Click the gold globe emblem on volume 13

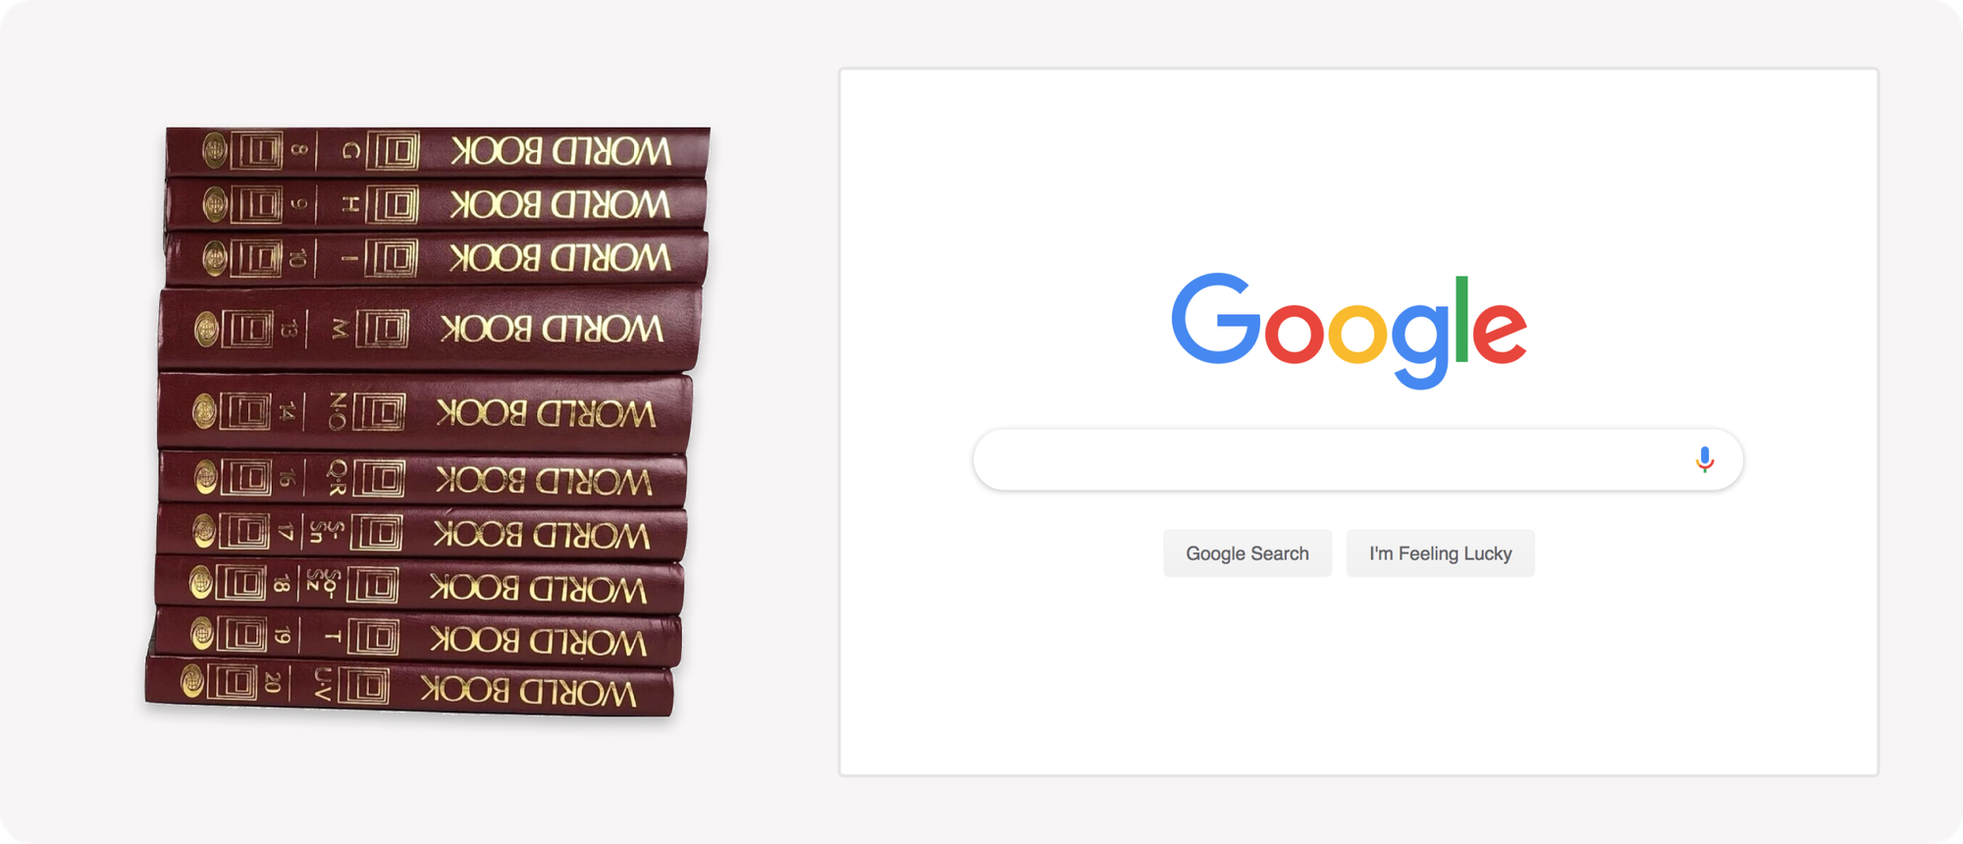pyautogui.click(x=206, y=329)
